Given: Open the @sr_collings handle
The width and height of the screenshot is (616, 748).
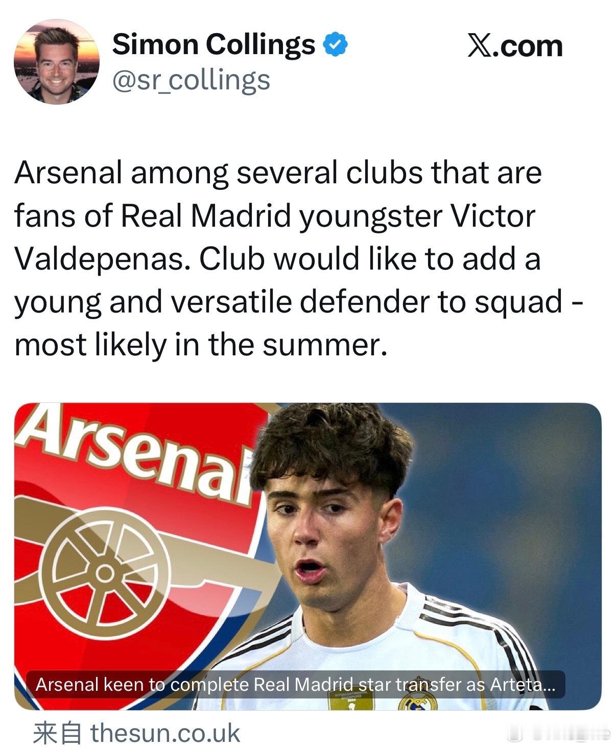Looking at the screenshot, I should (191, 80).
